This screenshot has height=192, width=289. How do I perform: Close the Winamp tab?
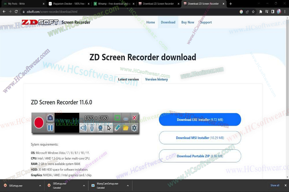[x=134, y=4]
